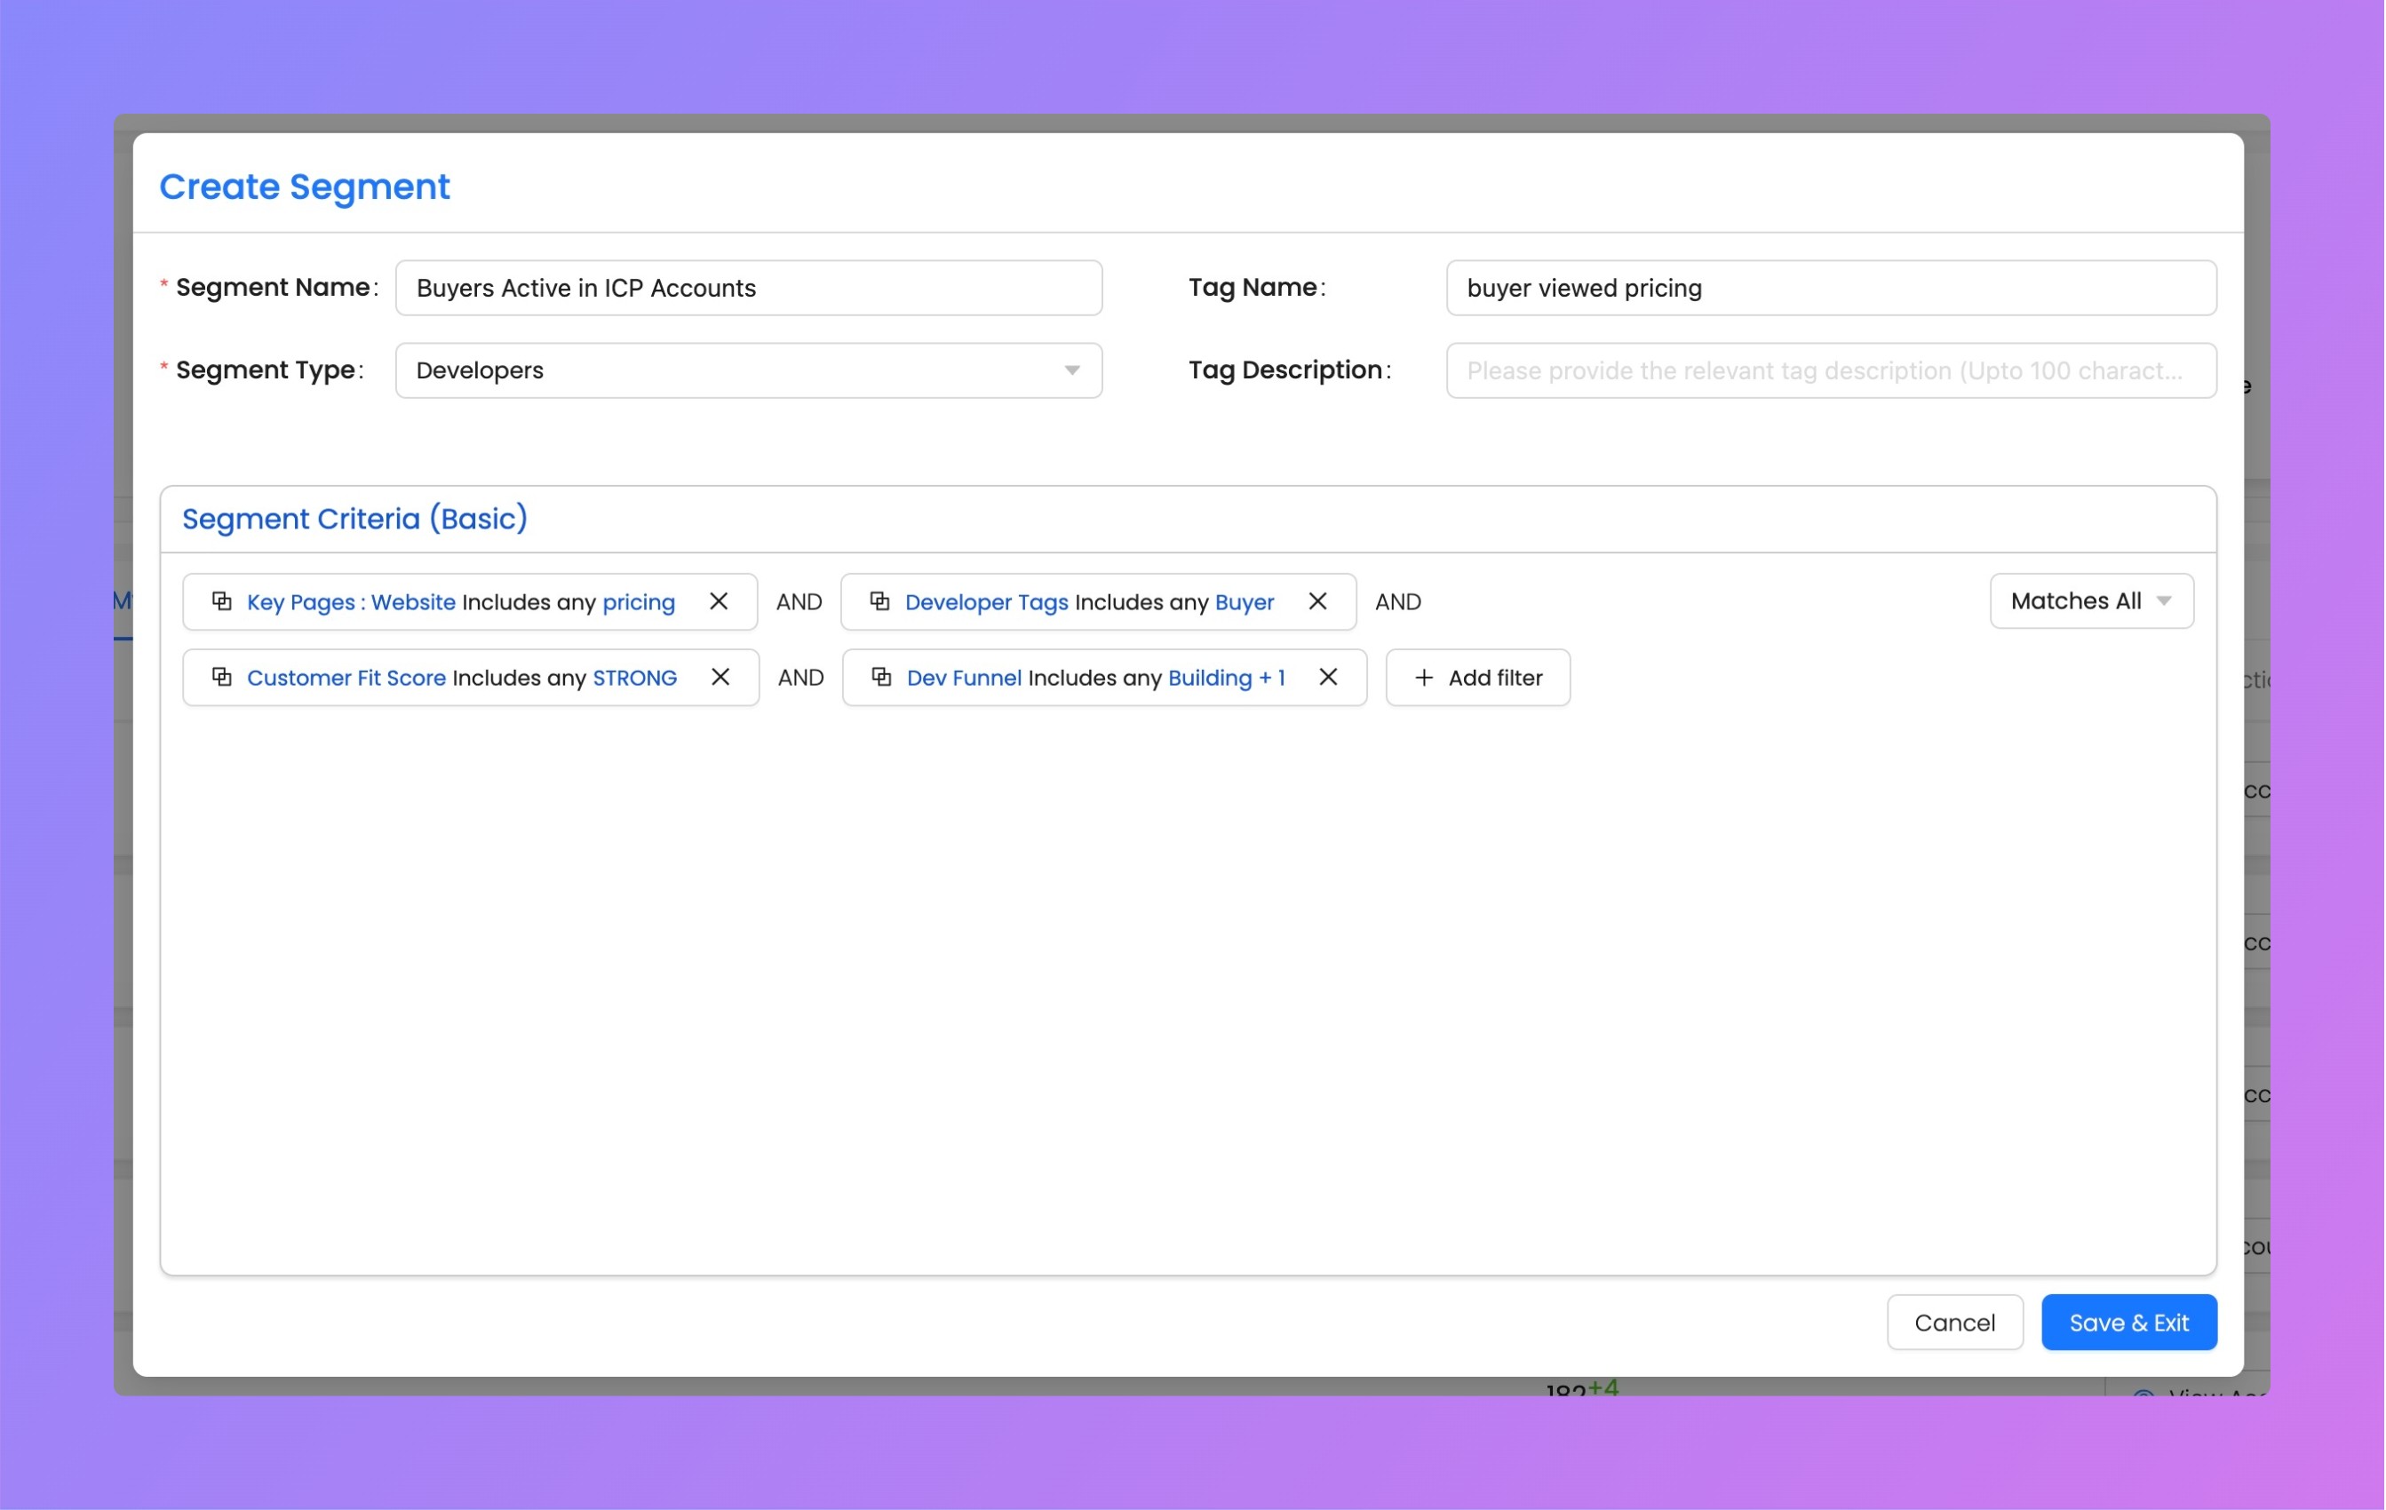Click the Create Segment title
Image resolution: width=2386 pixels, height=1510 pixels.
(x=304, y=187)
